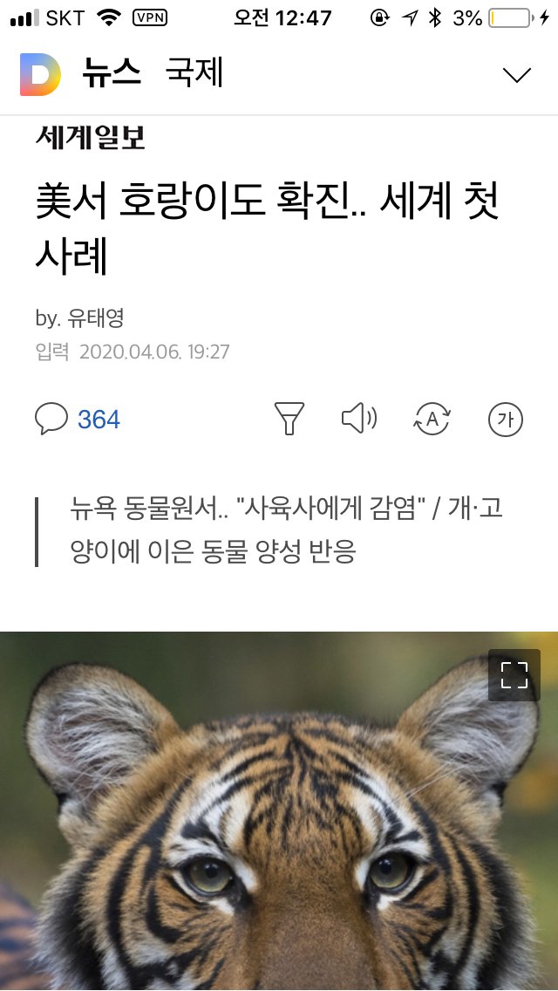Tap reporter name 유태영
Image resolution: width=558 pixels, height=991 pixels.
pos(95,318)
